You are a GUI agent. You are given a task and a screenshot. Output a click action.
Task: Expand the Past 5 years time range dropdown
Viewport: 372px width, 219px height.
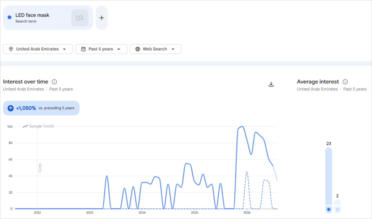pyautogui.click(x=101, y=49)
